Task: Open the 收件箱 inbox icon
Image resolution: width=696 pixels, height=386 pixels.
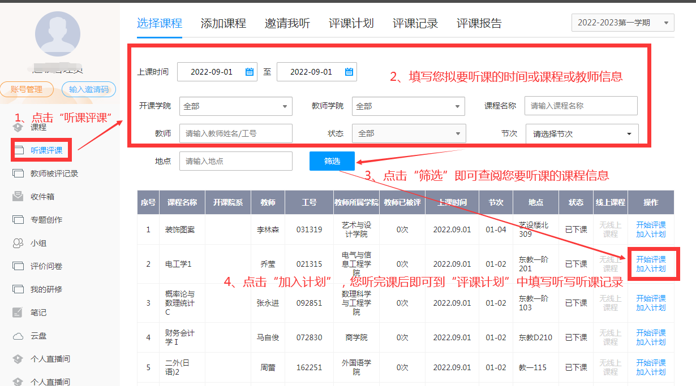Action: pyautogui.click(x=18, y=197)
